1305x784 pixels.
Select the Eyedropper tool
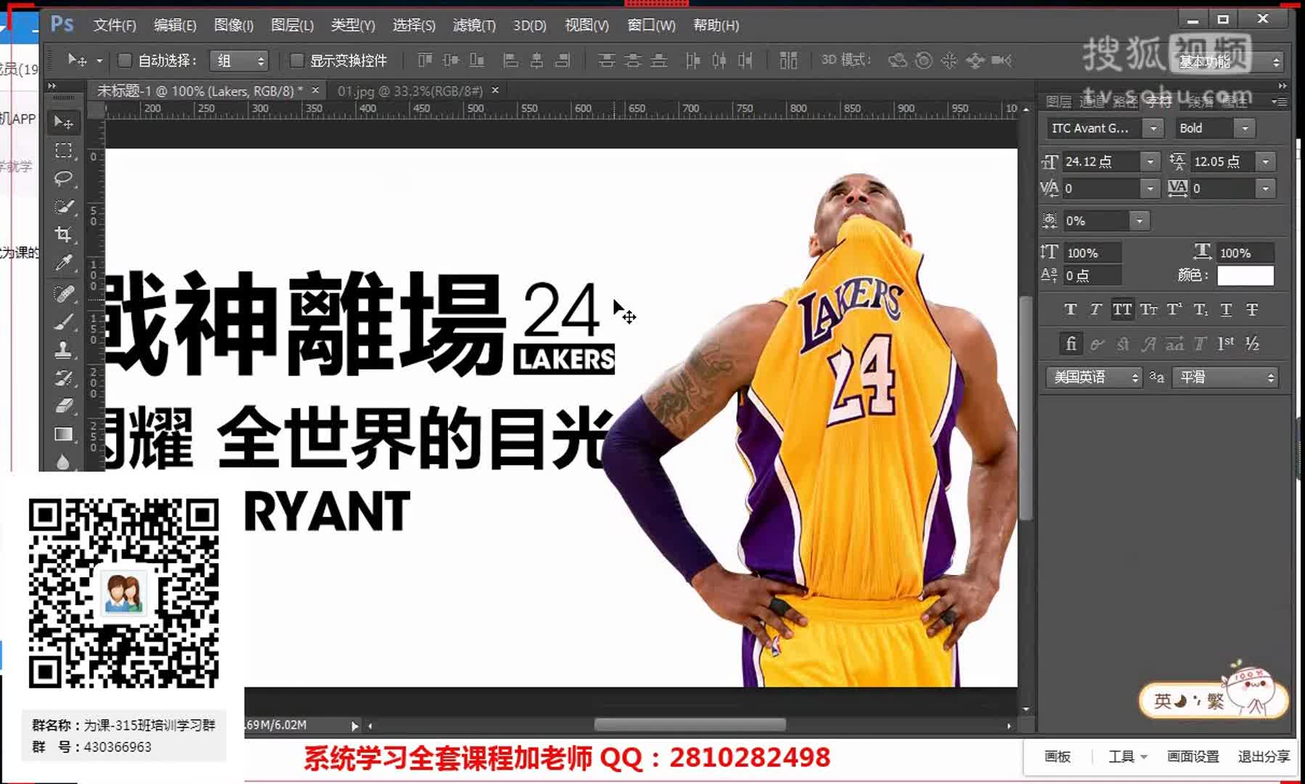(x=64, y=263)
